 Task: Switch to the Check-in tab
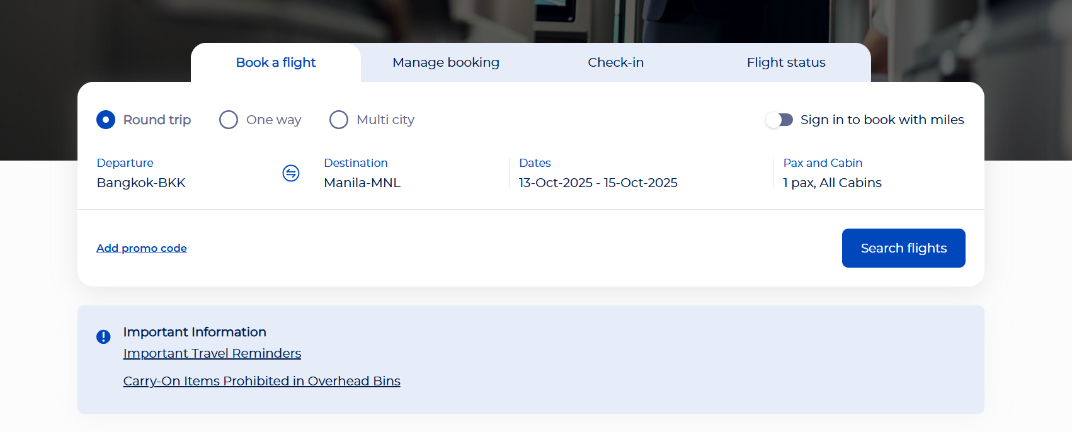pyautogui.click(x=616, y=62)
